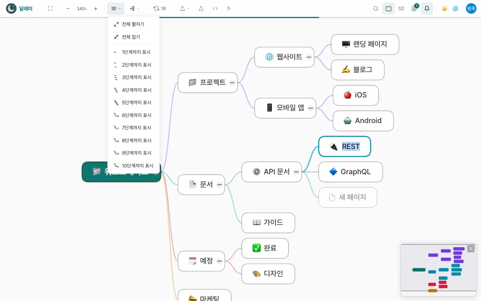Open search with the magnifier icon
Screen dimensions: 481x301
click(376, 8)
